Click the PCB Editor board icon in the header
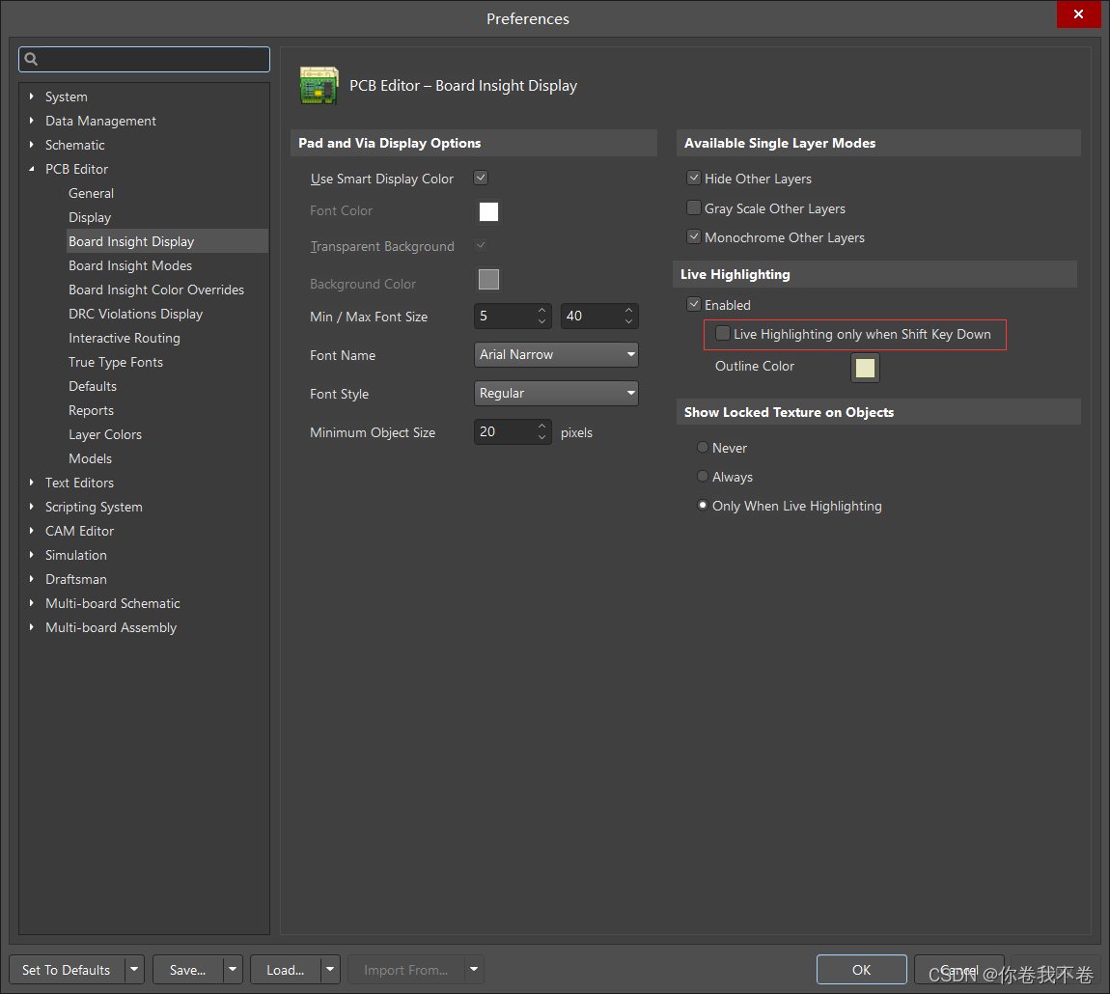Screen dimensions: 1110x994 pos(319,86)
